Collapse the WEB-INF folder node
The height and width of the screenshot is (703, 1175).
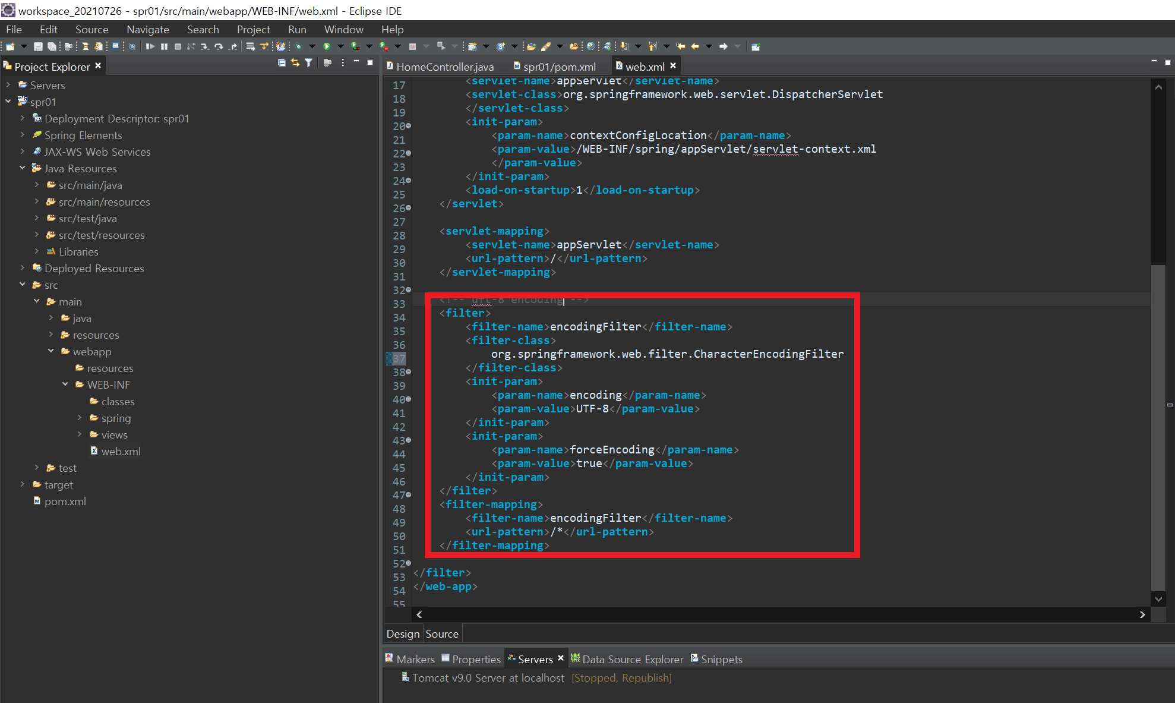(65, 384)
